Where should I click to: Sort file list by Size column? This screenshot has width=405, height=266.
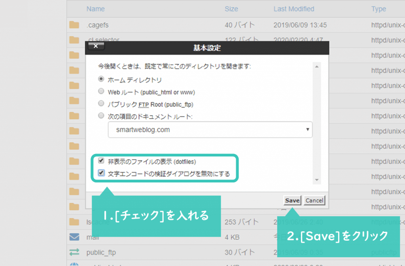click(231, 9)
